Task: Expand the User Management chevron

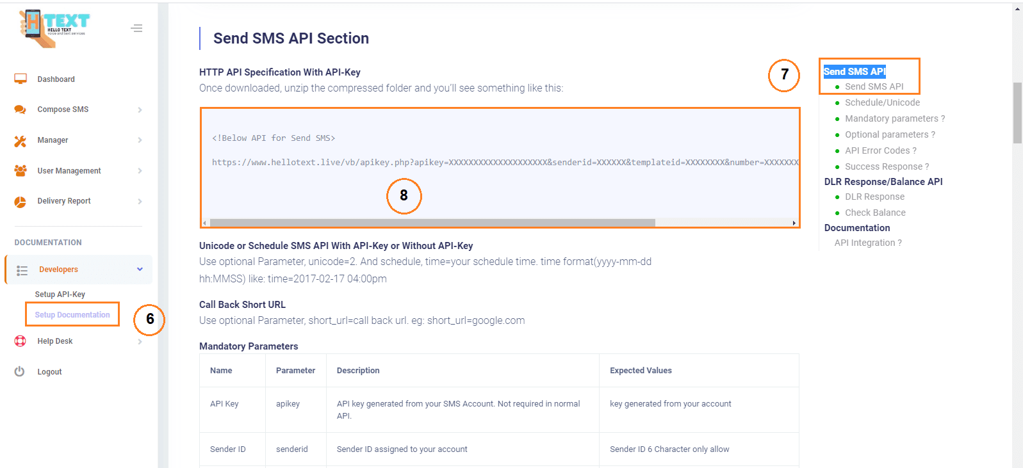Action: click(x=140, y=171)
